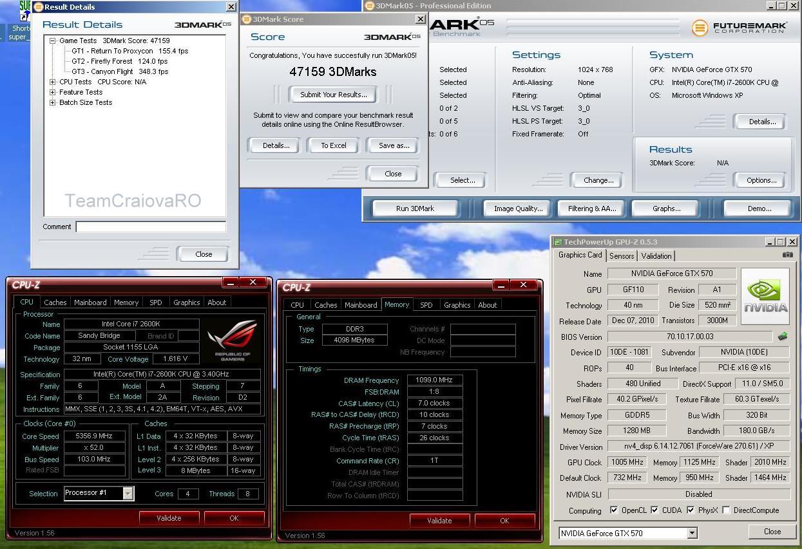802x549 pixels.
Task: Click the BIOS save chip icon in GPU-Z
Action: [783, 336]
